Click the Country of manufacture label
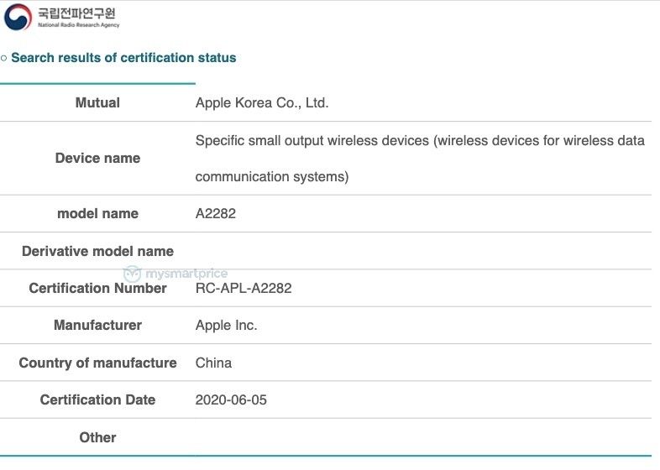Viewport: 660px width, 470px height. tap(97, 363)
